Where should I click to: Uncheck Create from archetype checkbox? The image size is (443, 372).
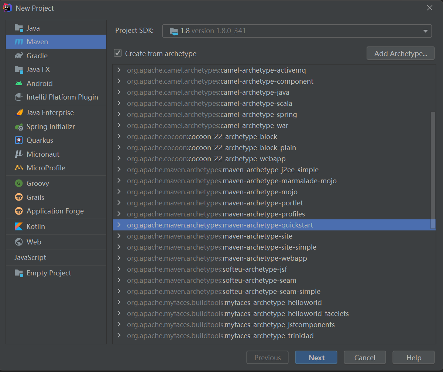[118, 53]
